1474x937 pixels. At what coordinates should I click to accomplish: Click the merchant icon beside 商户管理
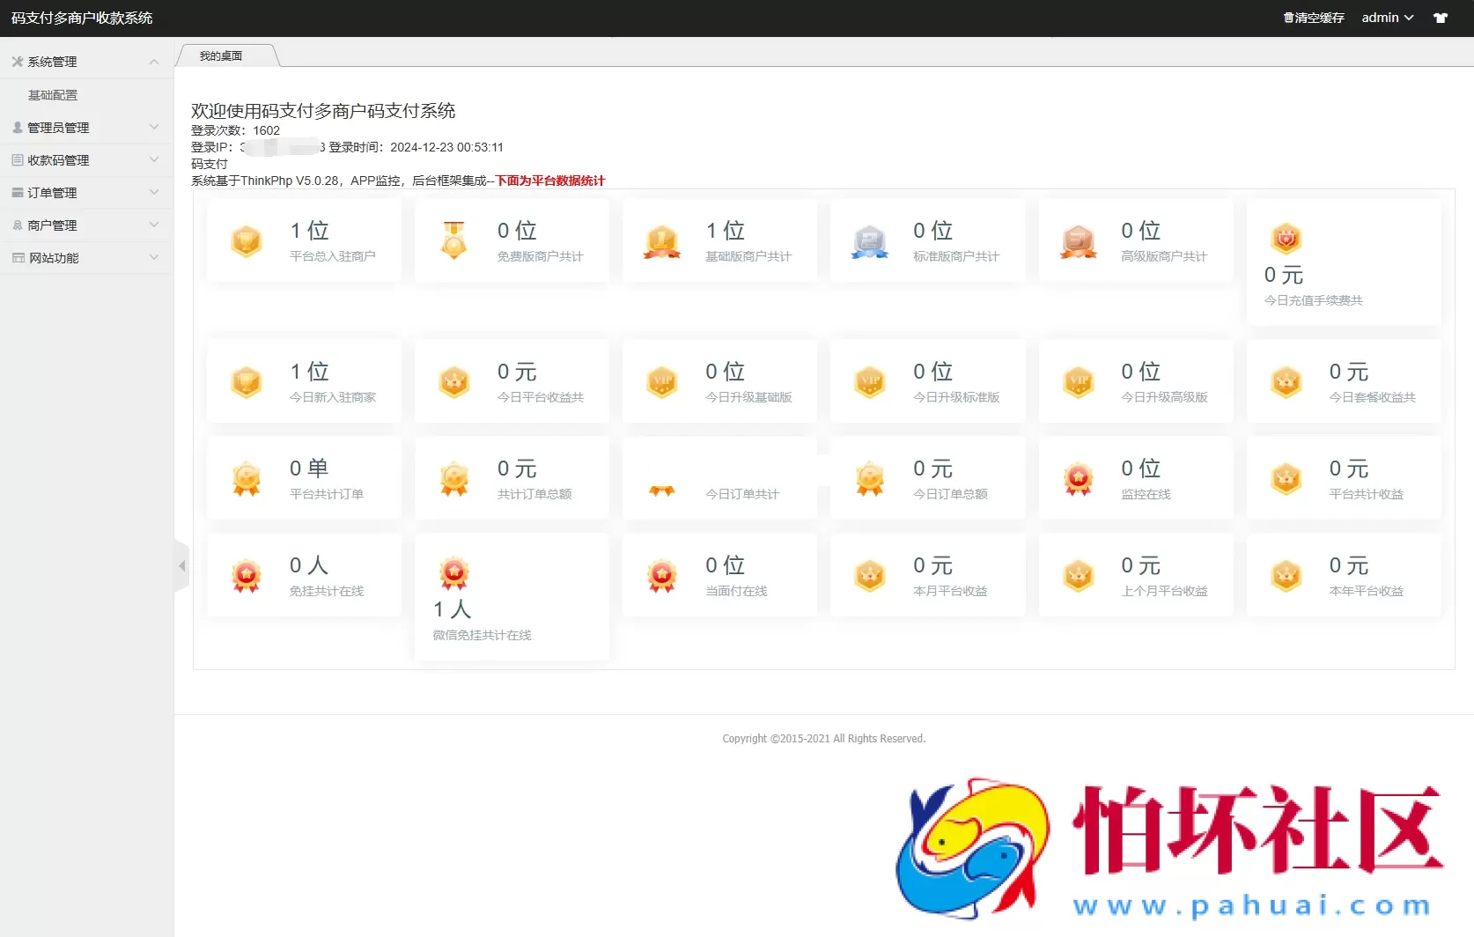coord(17,225)
